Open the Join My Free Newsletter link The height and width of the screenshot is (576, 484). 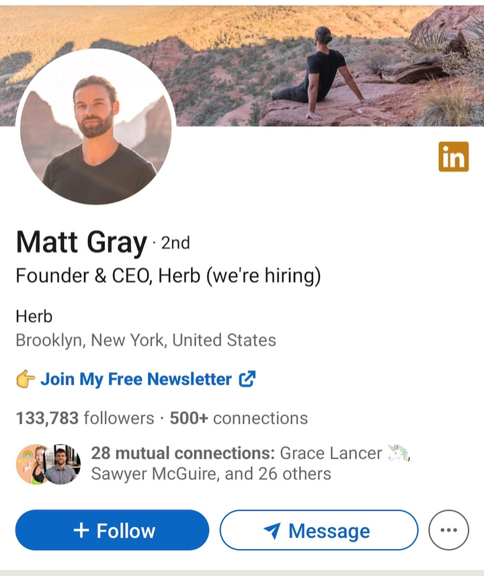pos(136,379)
